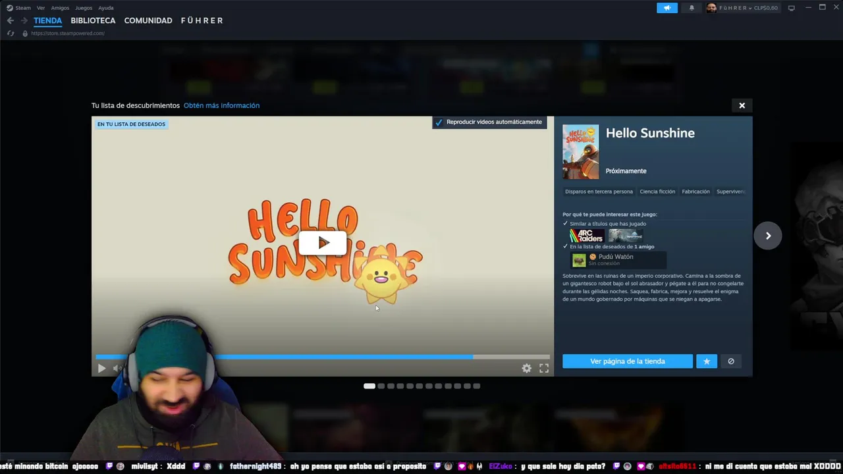Select the 'Ciencia ficción' tag
This screenshot has height=474, width=843.
(657, 192)
